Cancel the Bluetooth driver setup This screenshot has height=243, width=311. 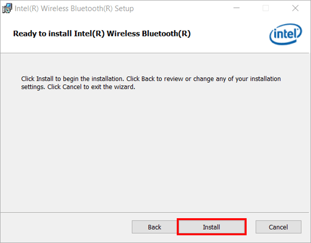pos(278,227)
